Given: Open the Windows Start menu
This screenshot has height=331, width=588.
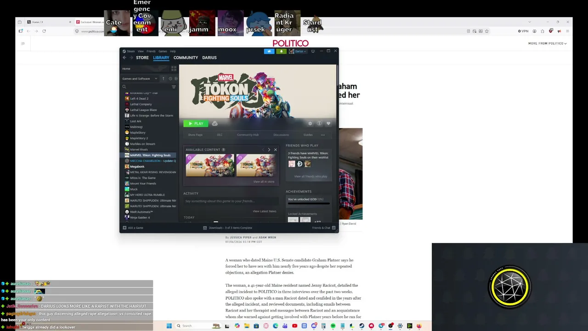Looking at the screenshot, I should [169, 326].
